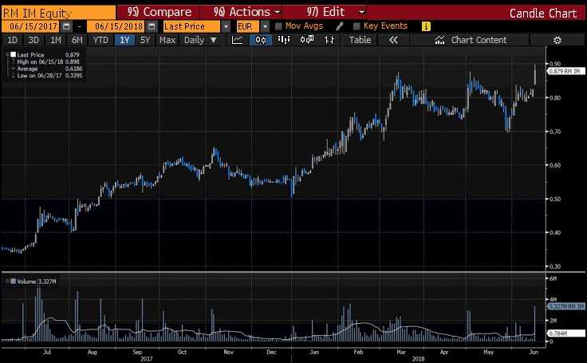Select the line chart type icon

238,40
